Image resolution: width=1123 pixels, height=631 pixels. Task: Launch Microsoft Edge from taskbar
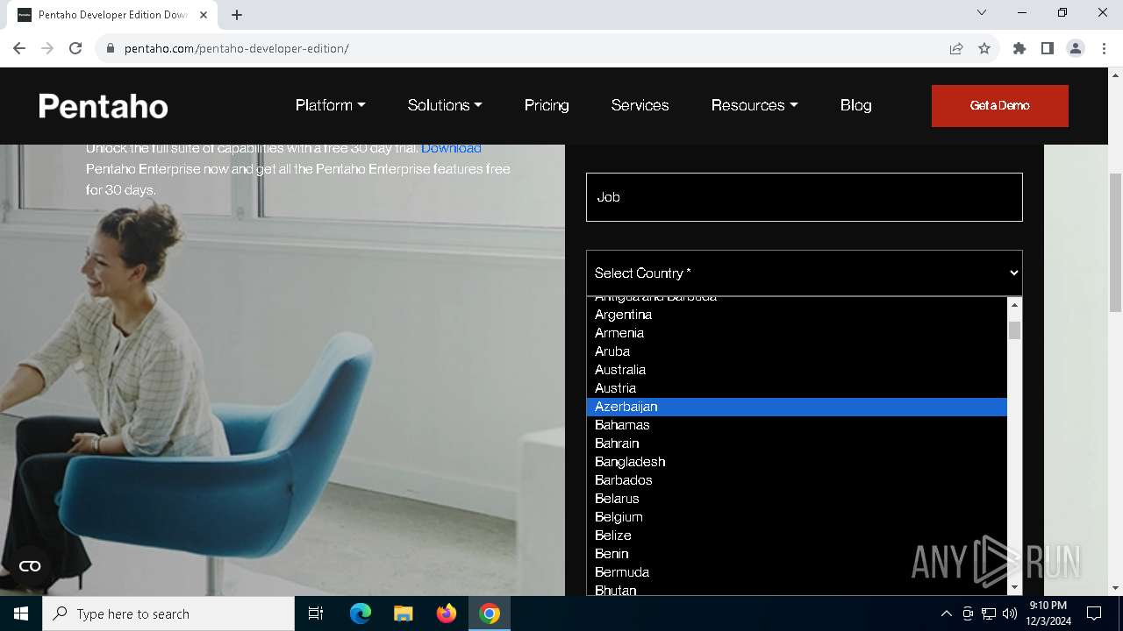pyautogui.click(x=361, y=613)
